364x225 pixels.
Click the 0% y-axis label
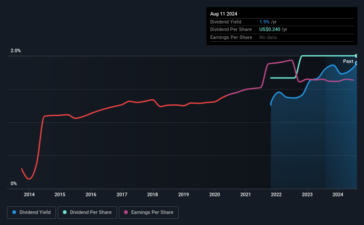14,183
